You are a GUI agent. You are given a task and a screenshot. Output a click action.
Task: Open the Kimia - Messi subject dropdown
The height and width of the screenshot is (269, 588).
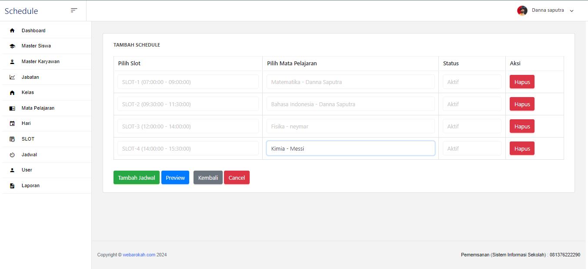pyautogui.click(x=350, y=148)
